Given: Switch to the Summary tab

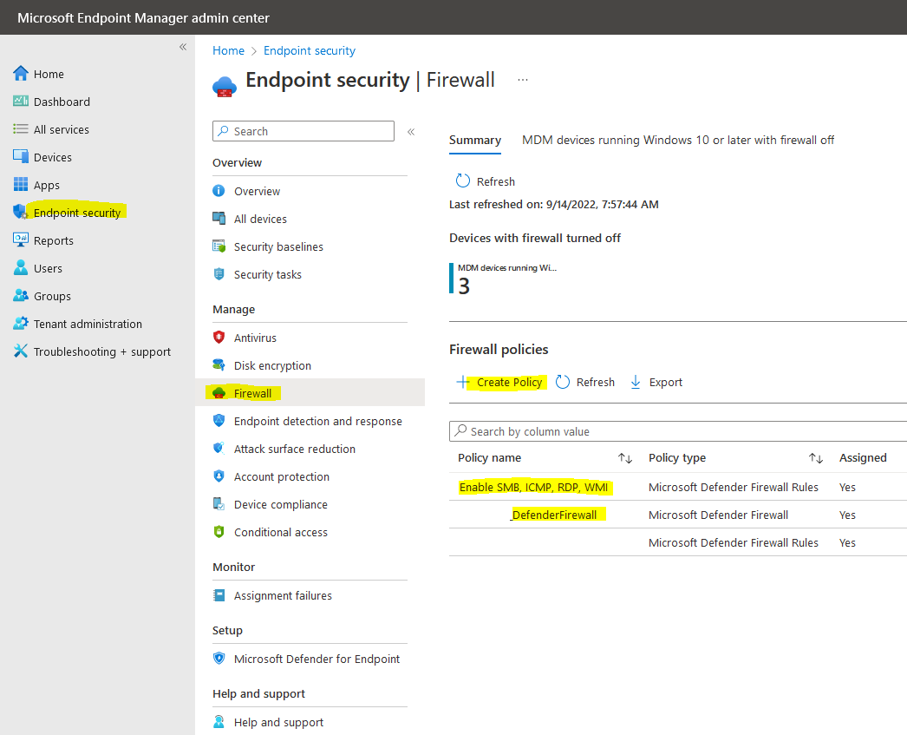Looking at the screenshot, I should [x=475, y=140].
